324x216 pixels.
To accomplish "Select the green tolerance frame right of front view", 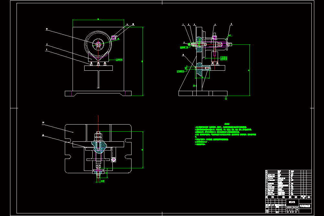I will pyautogui.click(x=119, y=60).
